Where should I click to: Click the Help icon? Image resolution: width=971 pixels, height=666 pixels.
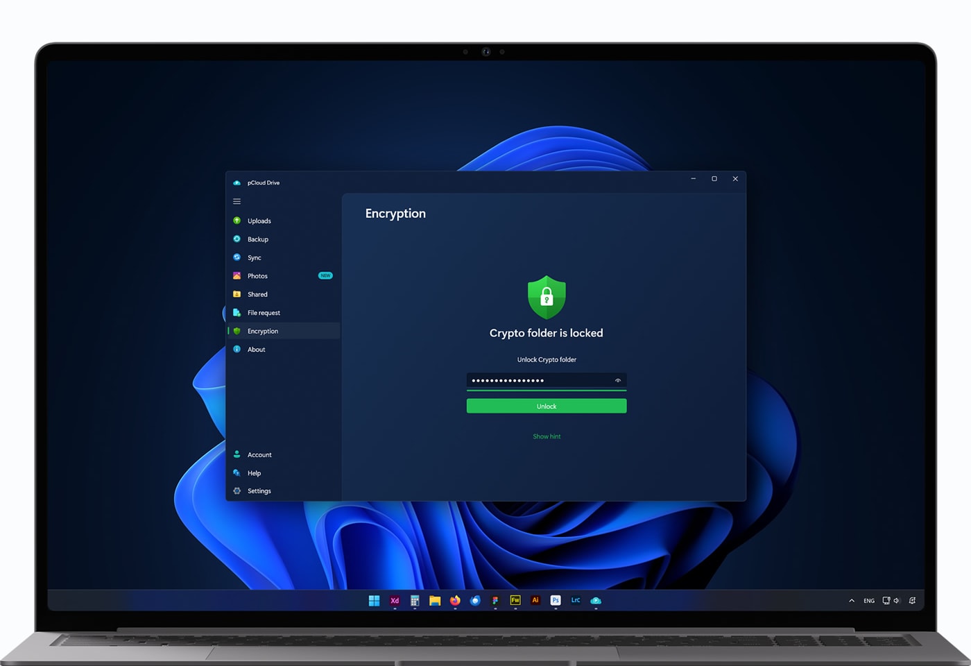(x=238, y=472)
